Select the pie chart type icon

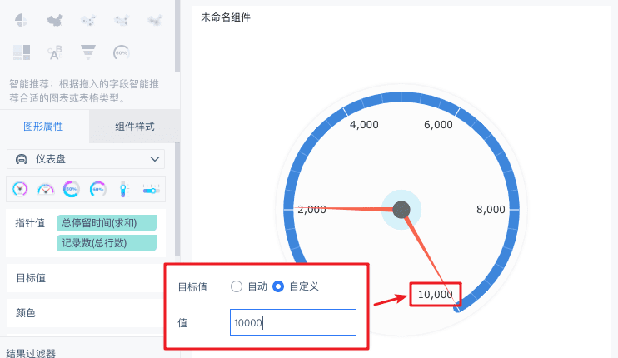click(22, 19)
